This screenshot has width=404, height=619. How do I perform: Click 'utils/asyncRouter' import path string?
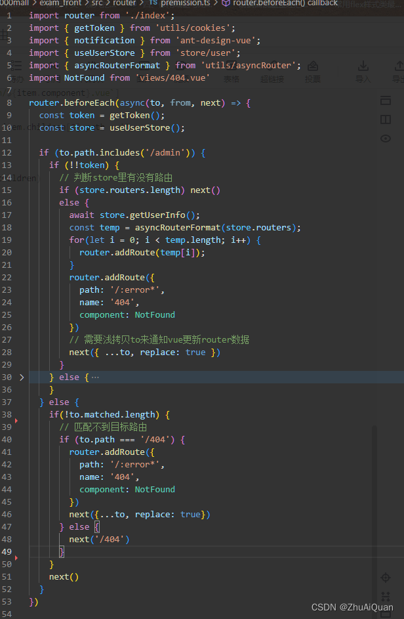pos(249,66)
